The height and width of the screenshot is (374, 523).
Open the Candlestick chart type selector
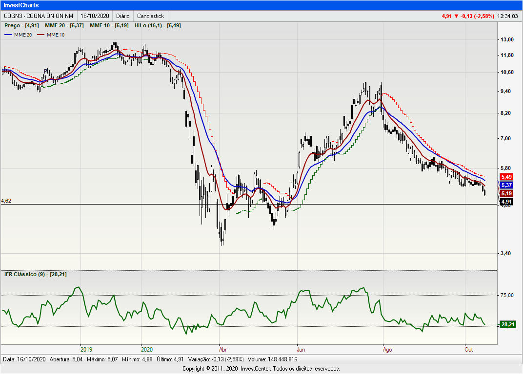[150, 16]
